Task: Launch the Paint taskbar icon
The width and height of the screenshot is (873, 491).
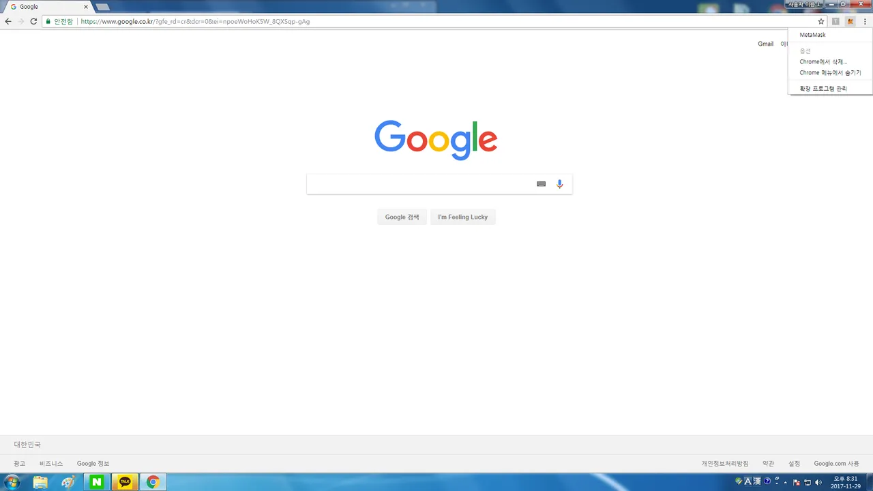Action: pyautogui.click(x=68, y=482)
